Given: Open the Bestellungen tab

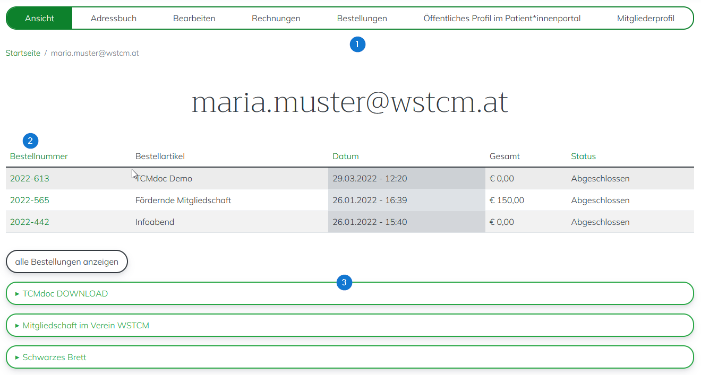Looking at the screenshot, I should [x=362, y=19].
